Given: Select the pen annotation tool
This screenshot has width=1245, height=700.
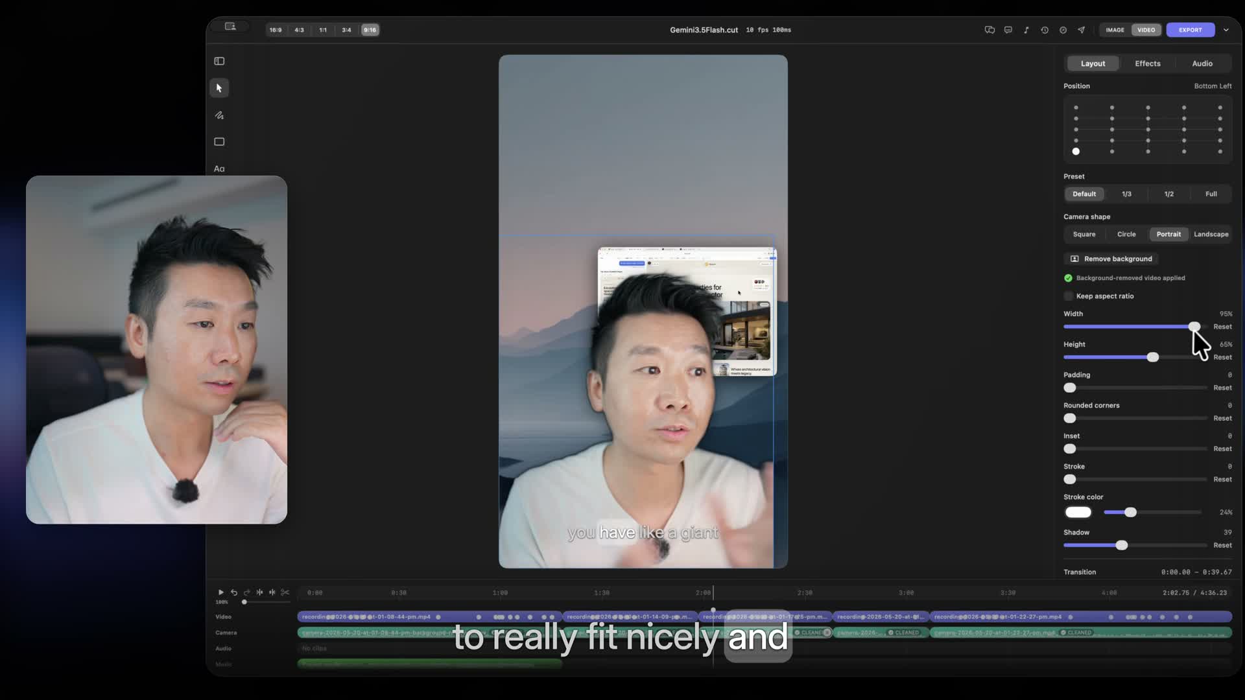Looking at the screenshot, I should [x=219, y=115].
